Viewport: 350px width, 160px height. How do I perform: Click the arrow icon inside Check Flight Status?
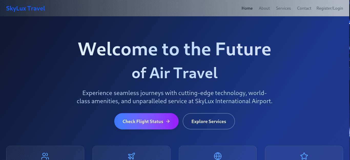[168, 121]
